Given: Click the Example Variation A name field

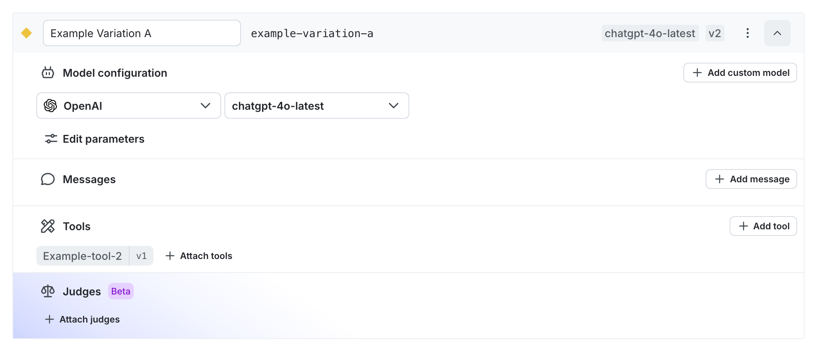Looking at the screenshot, I should click(x=142, y=33).
